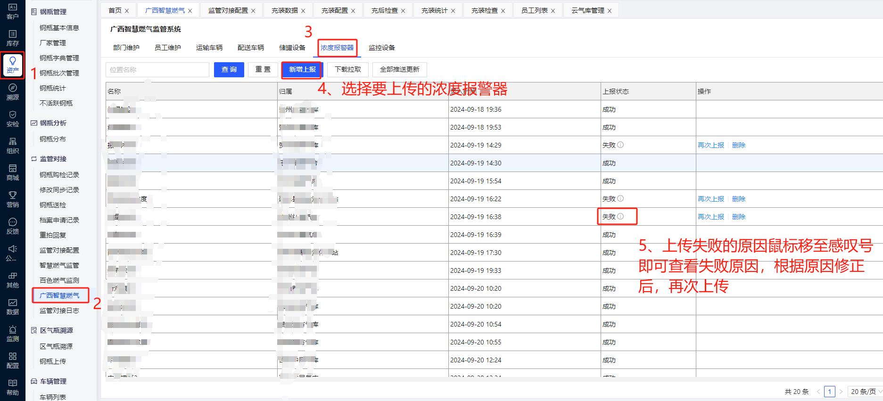The height and width of the screenshot is (401, 883).
Task: Open the 公... megaphone sidebar icon
Action: click(13, 253)
